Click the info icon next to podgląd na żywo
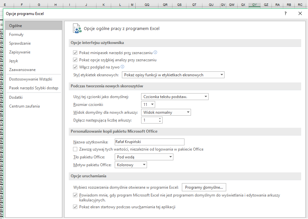 (122, 67)
